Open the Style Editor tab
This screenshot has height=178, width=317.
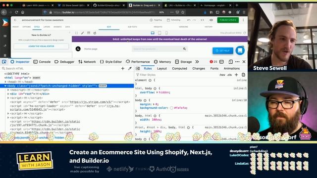[x=111, y=62]
